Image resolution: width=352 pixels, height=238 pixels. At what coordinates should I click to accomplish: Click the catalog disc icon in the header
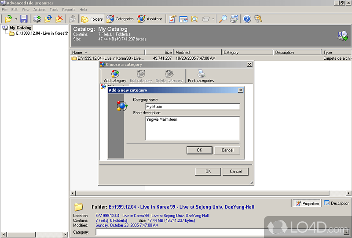pos(343,36)
